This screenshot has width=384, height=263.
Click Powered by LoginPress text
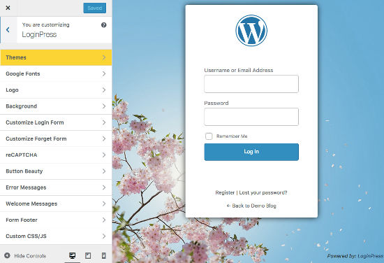pos(355,256)
